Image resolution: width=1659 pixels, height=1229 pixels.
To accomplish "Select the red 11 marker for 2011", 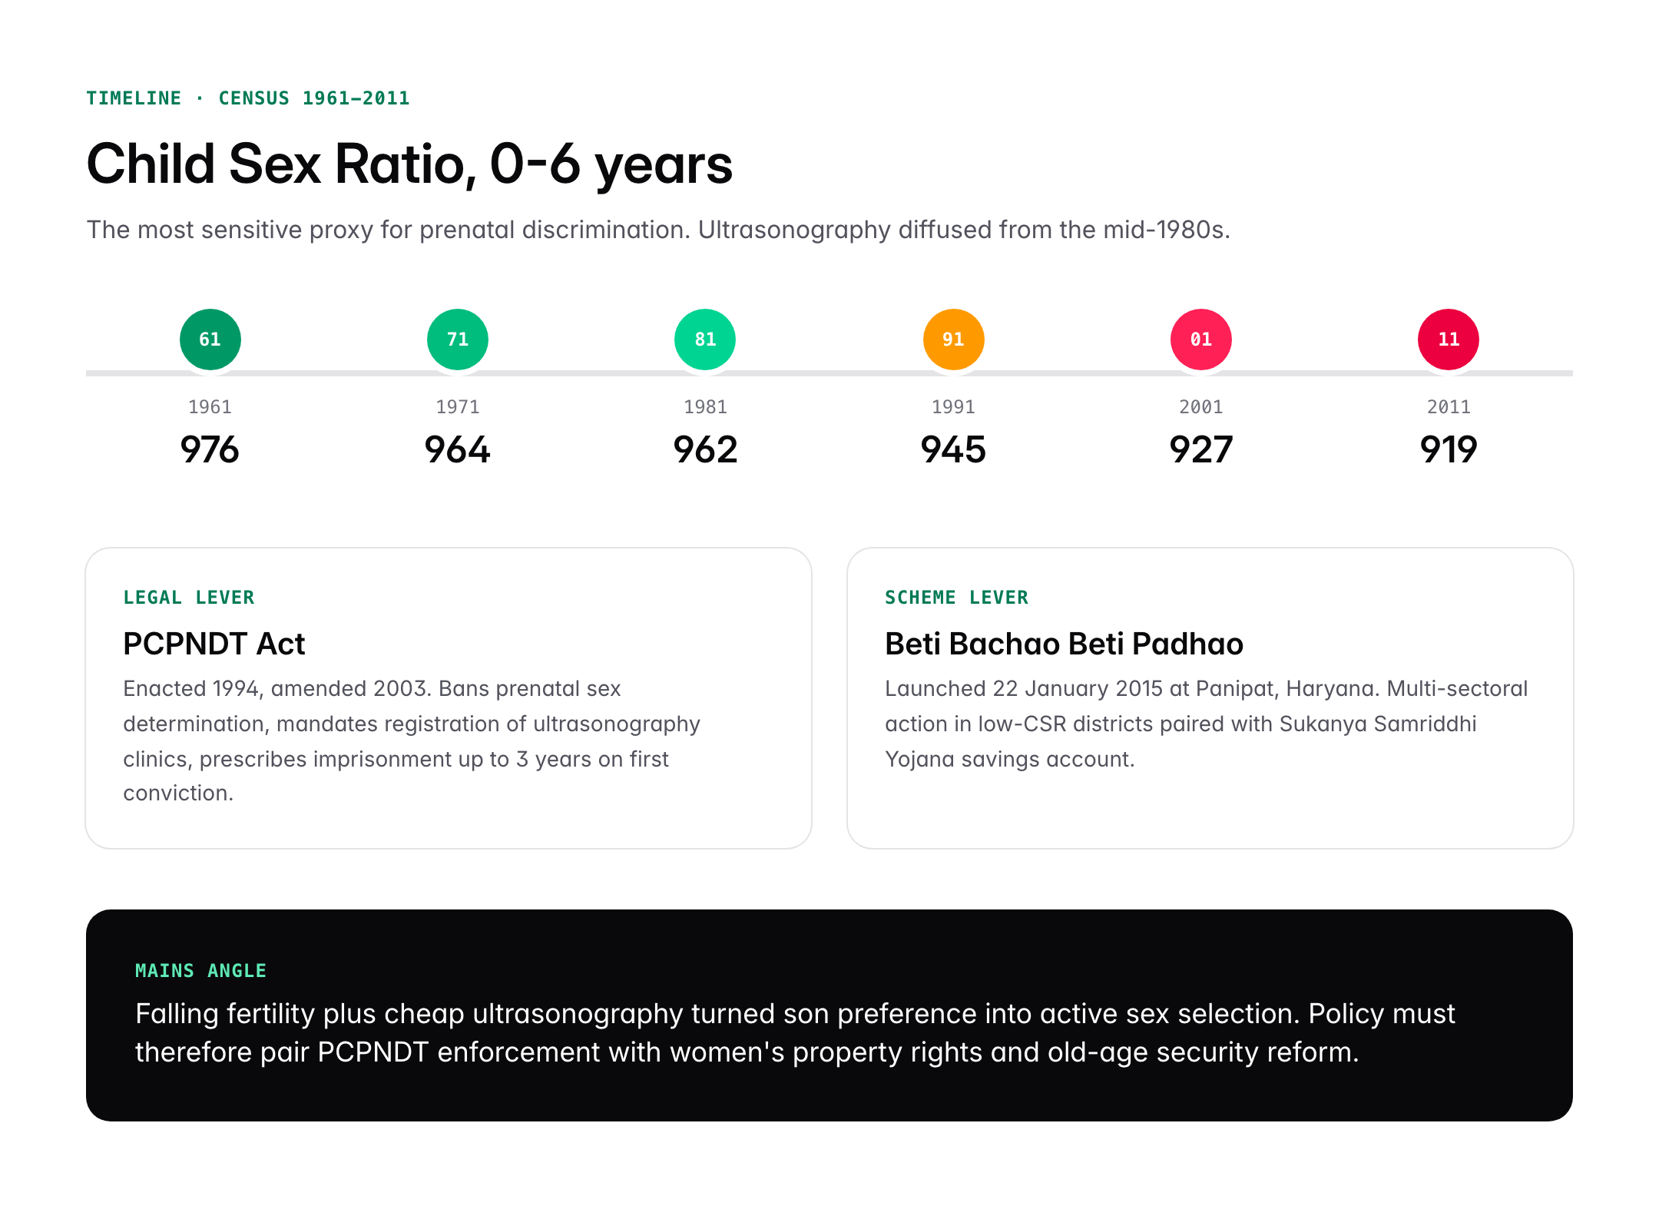I will coord(1449,339).
